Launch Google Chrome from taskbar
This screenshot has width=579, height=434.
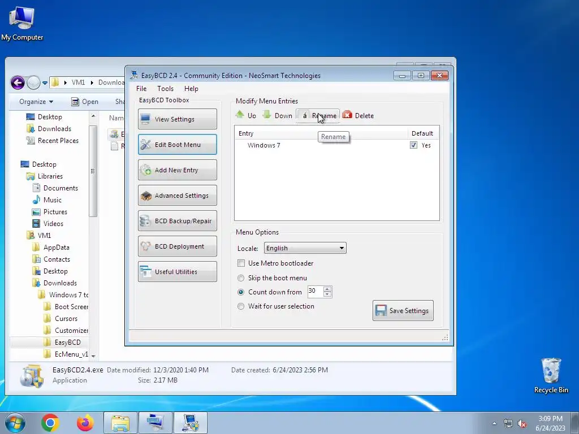pos(50,423)
